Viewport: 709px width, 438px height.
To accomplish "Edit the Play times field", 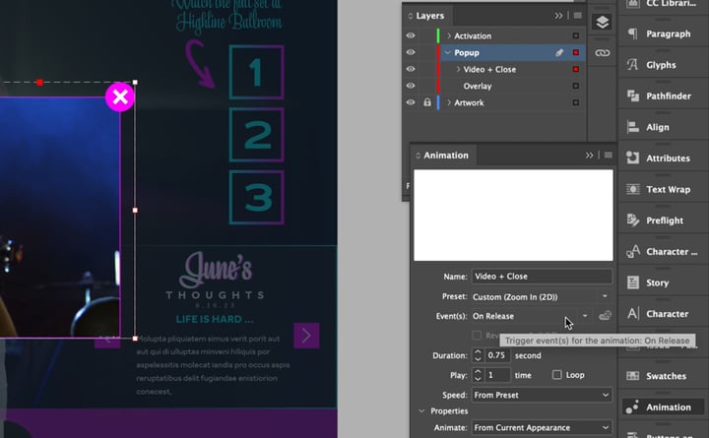I will (x=496, y=375).
